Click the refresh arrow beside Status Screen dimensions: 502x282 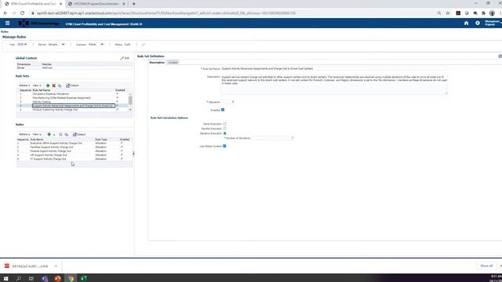pyautogui.click(x=144, y=45)
